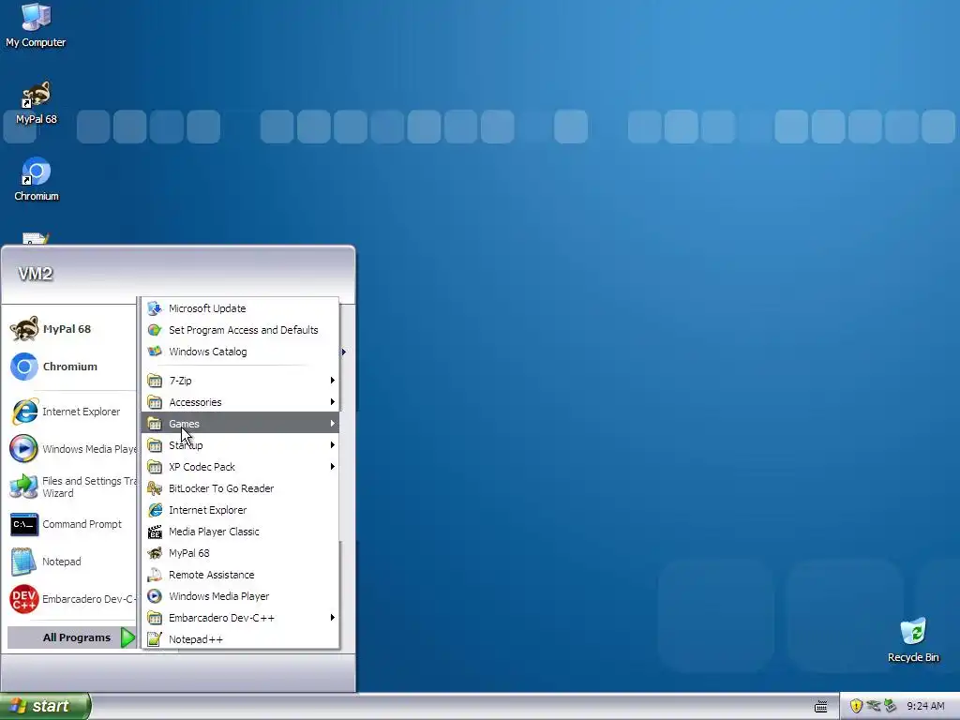Click the Start button
The height and width of the screenshot is (720, 960).
[x=45, y=706]
